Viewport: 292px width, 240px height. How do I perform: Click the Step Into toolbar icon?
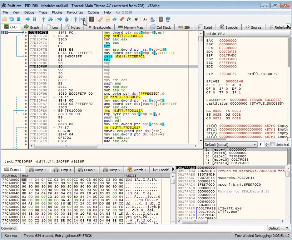point(43,19)
